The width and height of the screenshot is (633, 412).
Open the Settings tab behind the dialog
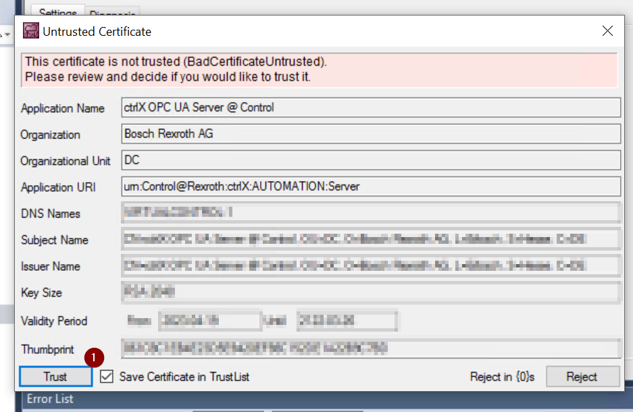click(x=57, y=12)
